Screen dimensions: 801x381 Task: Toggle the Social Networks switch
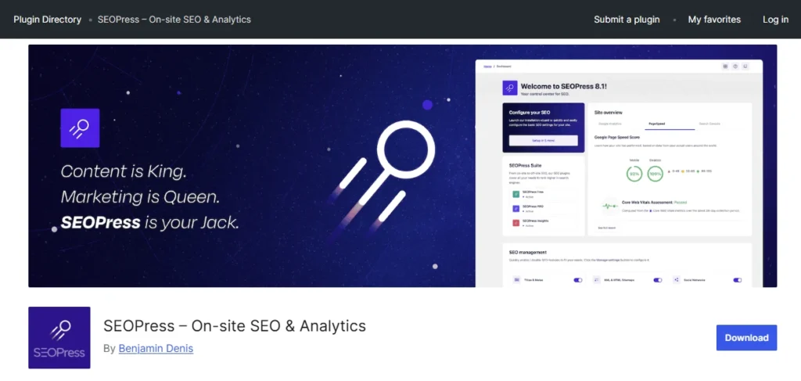(737, 280)
